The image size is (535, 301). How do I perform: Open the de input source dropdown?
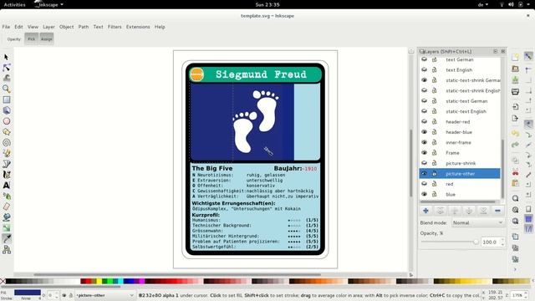pyautogui.click(x=483, y=4)
